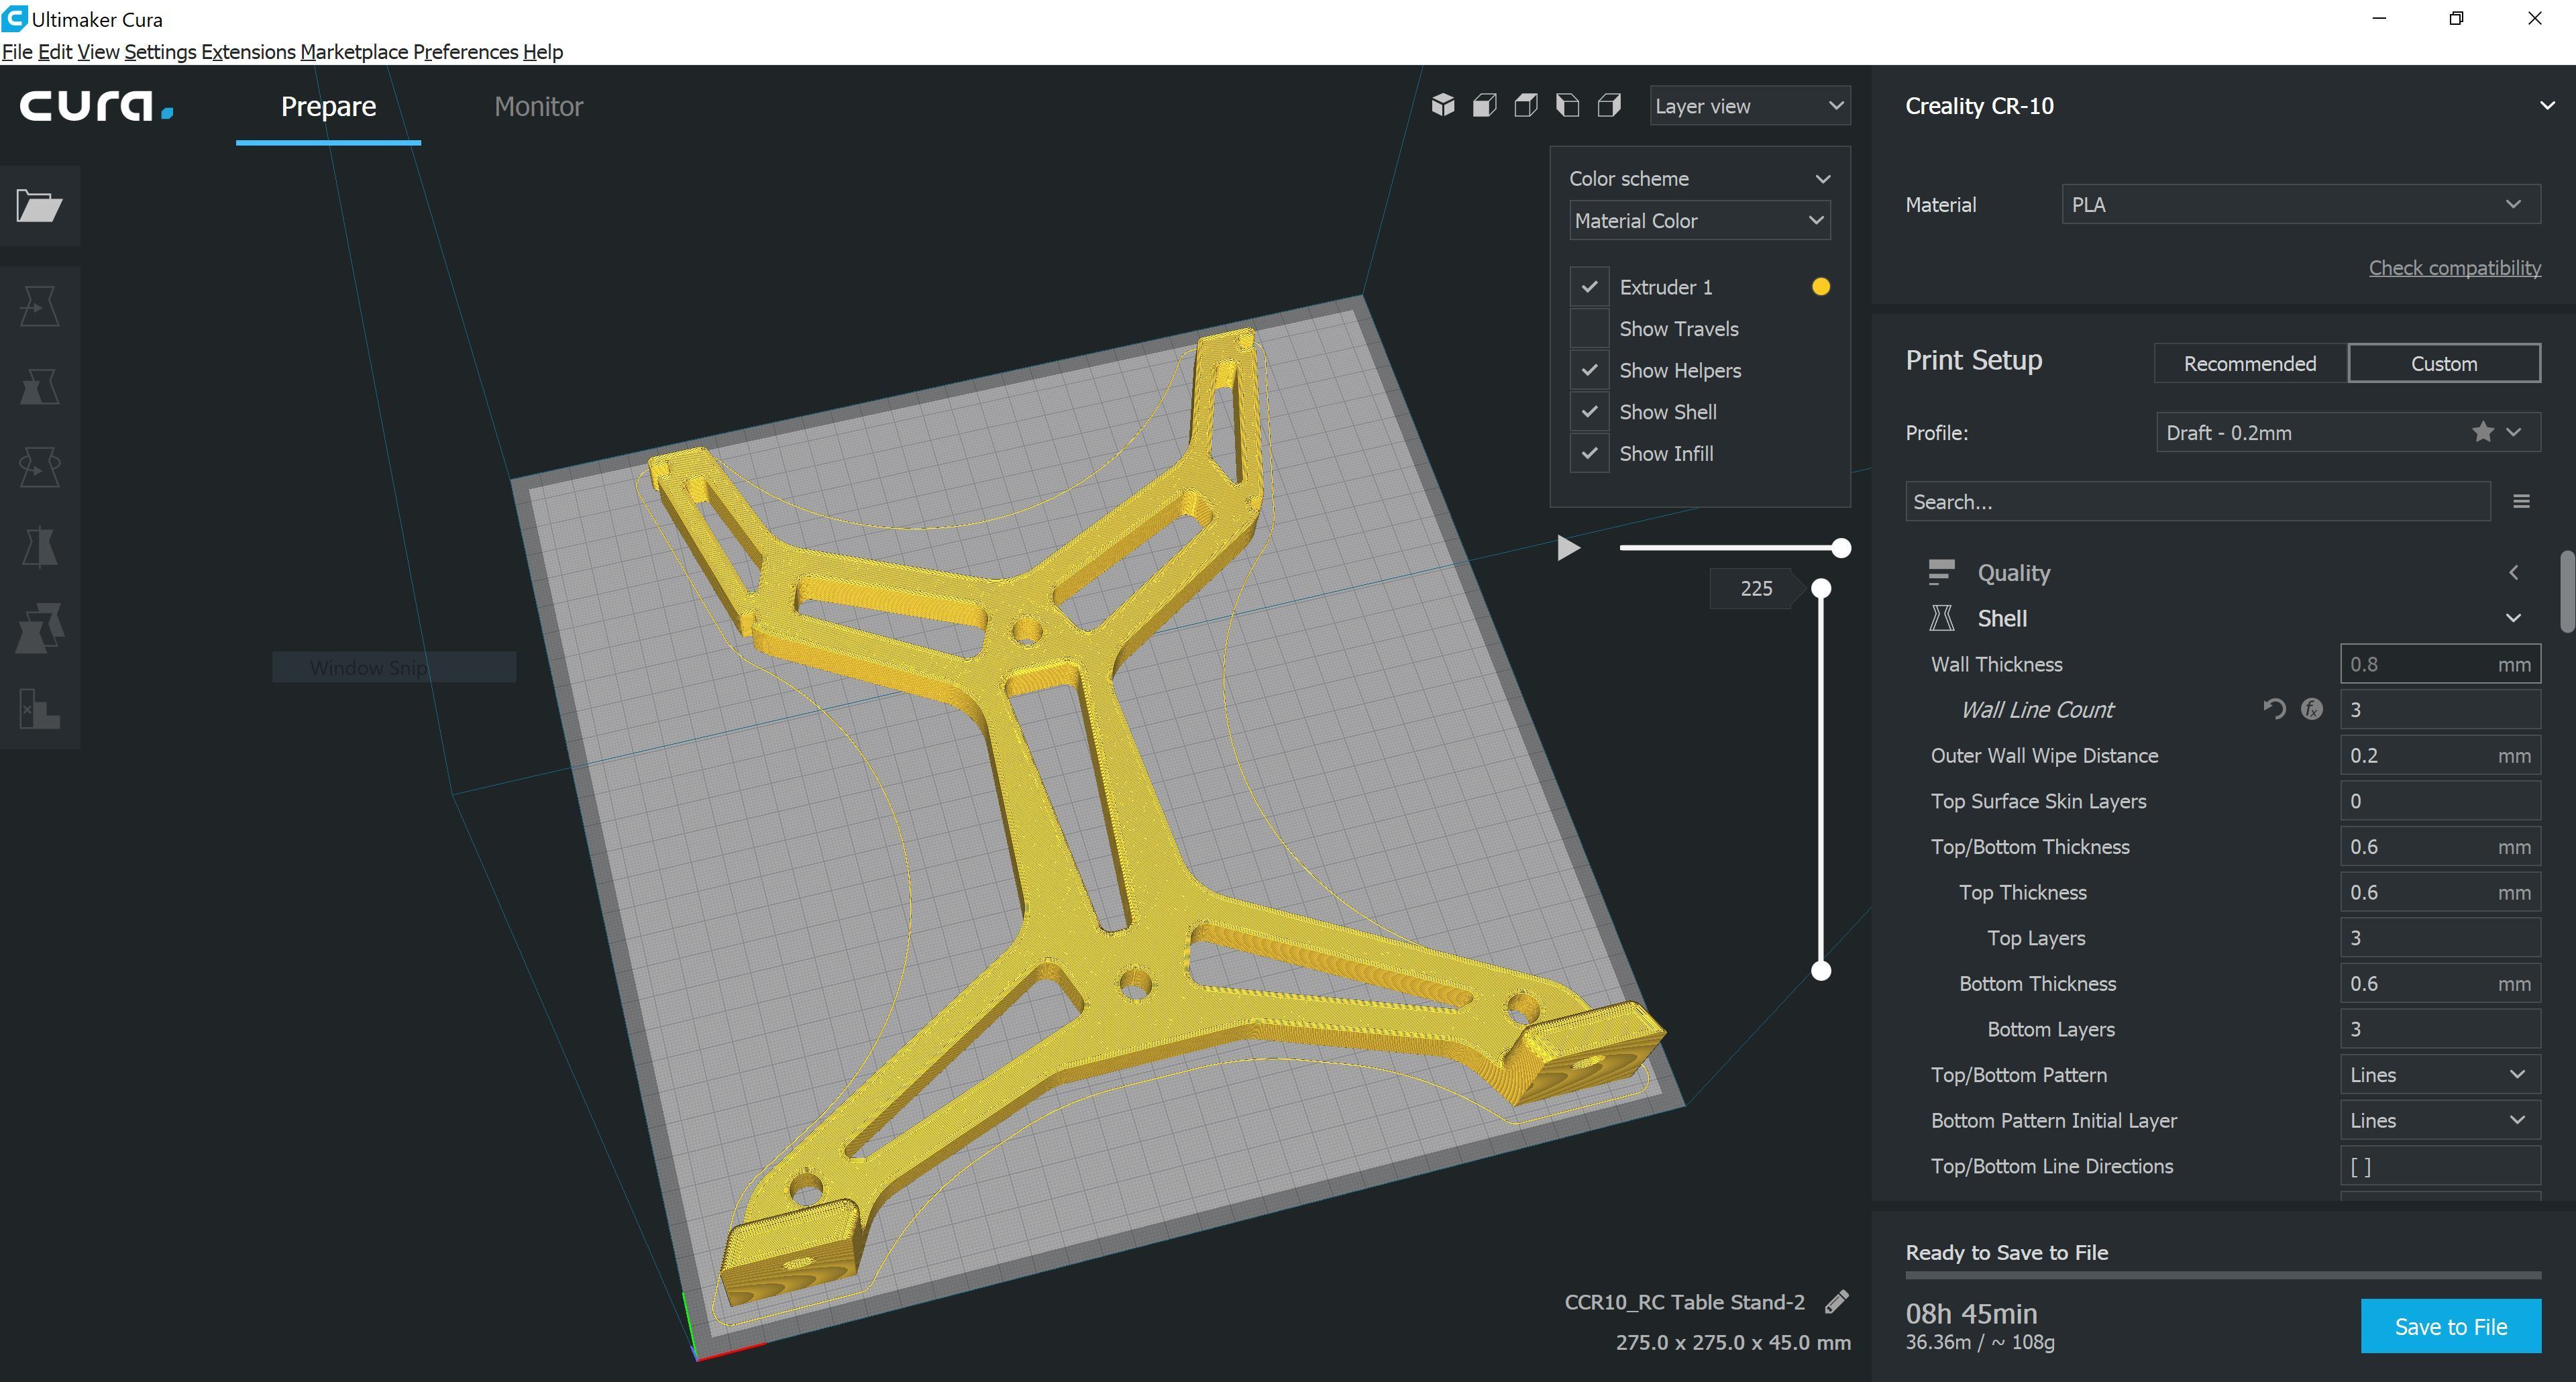Select the 3D isometric view cube icon
The width and height of the screenshot is (2576, 1382).
1443,105
